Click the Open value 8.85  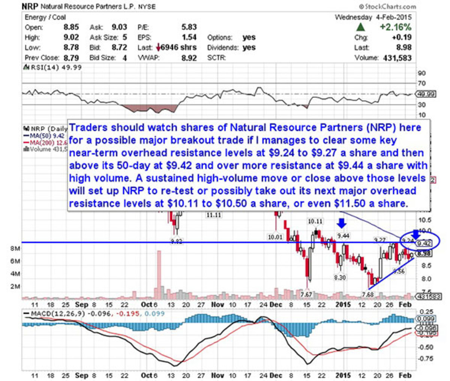point(71,27)
